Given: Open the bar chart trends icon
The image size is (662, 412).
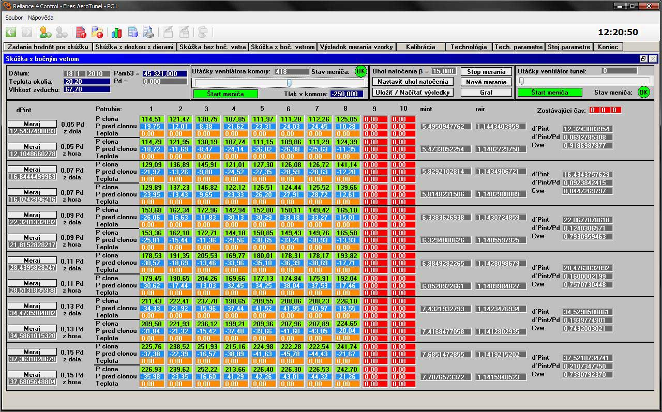Looking at the screenshot, I should pyautogui.click(x=117, y=32).
